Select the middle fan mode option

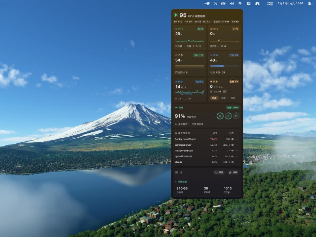point(224,98)
